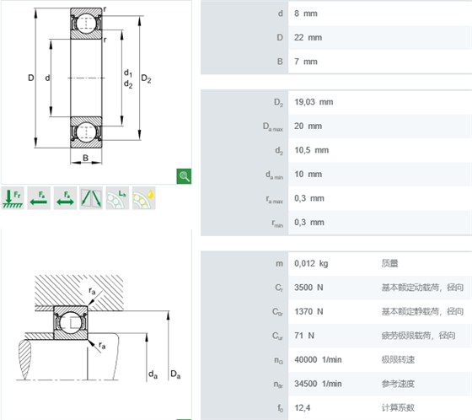Select the single-direction axial load Fa icon
Viewport: 472px width, 420px height.
point(39,198)
